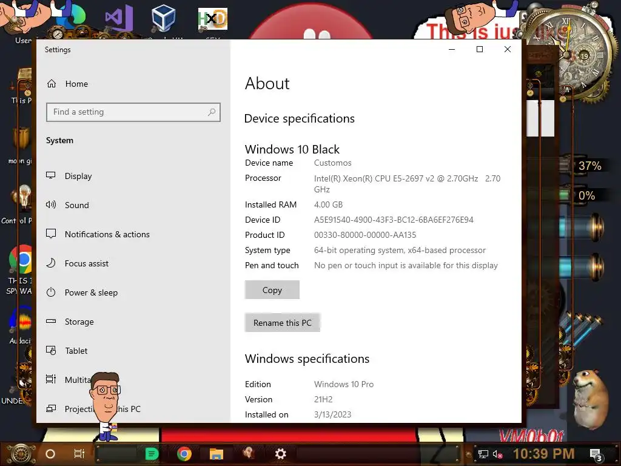
Task: Open the green notes app on taskbar
Action: click(152, 454)
